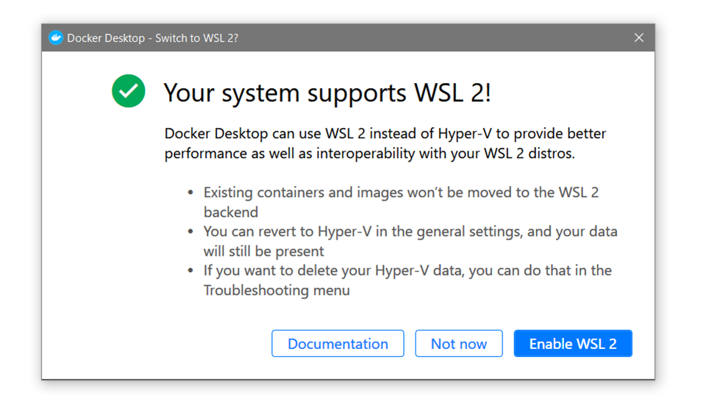Click the 'If you want to delete' bullet text

pyautogui.click(x=407, y=270)
